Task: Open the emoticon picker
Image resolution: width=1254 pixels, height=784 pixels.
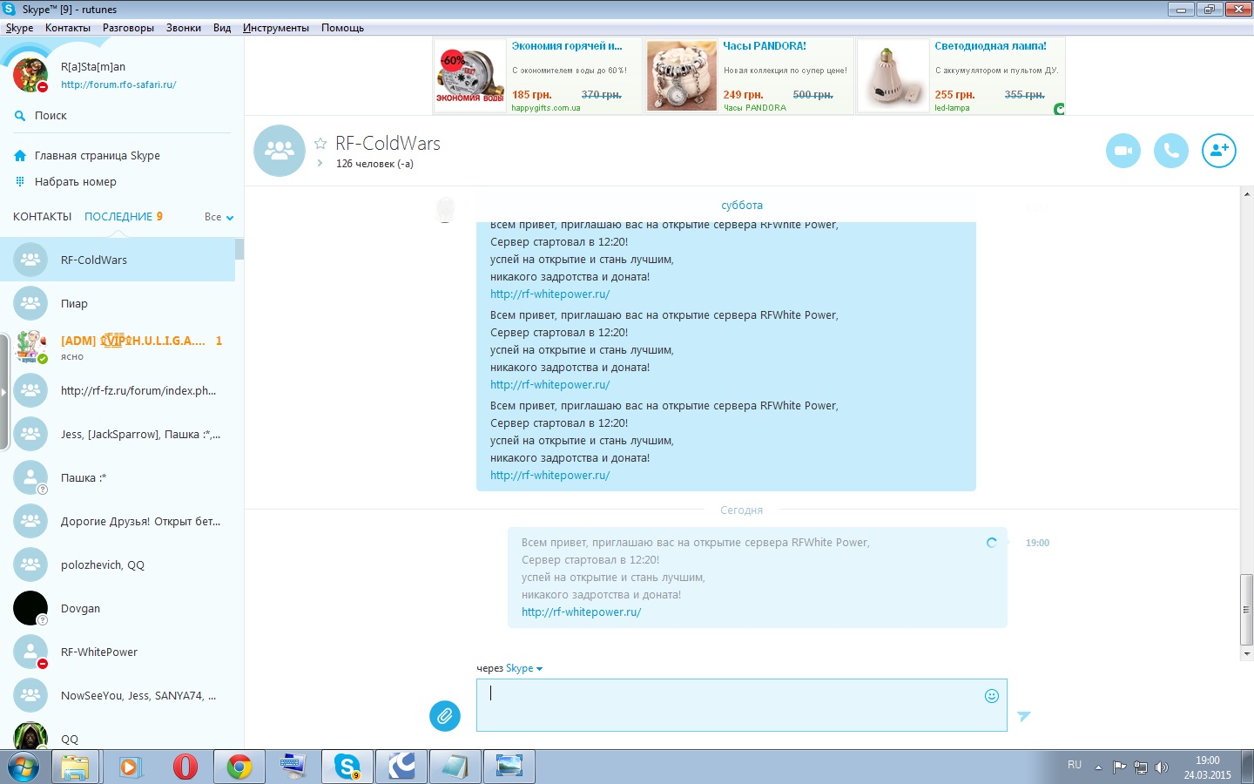Action: coord(991,695)
